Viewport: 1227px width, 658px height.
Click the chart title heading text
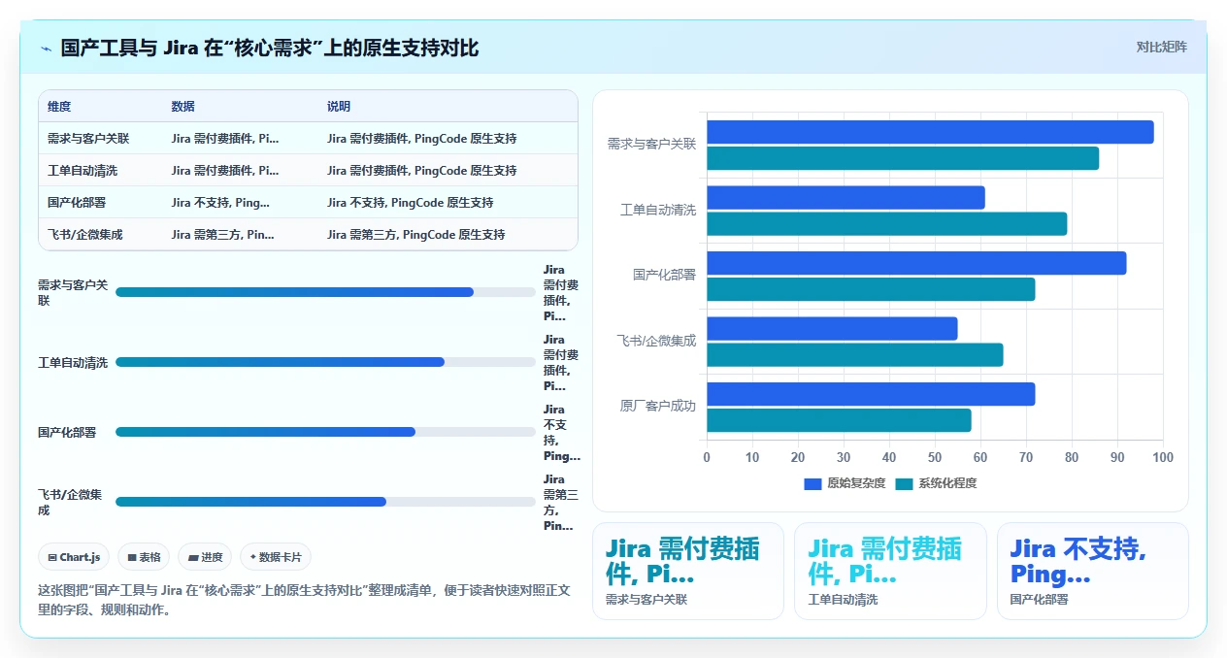click(x=269, y=48)
